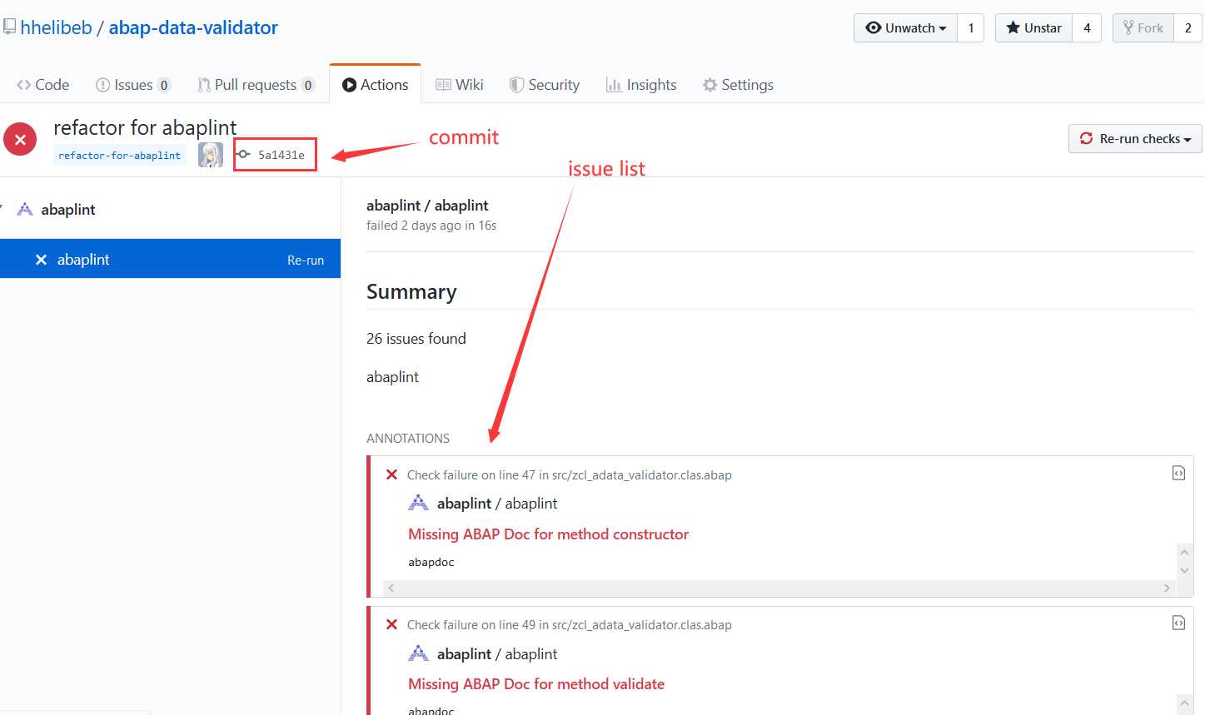Screen dimensions: 1205x715
Task: Select the failed abaplint job in the sidebar
Action: coord(170,259)
